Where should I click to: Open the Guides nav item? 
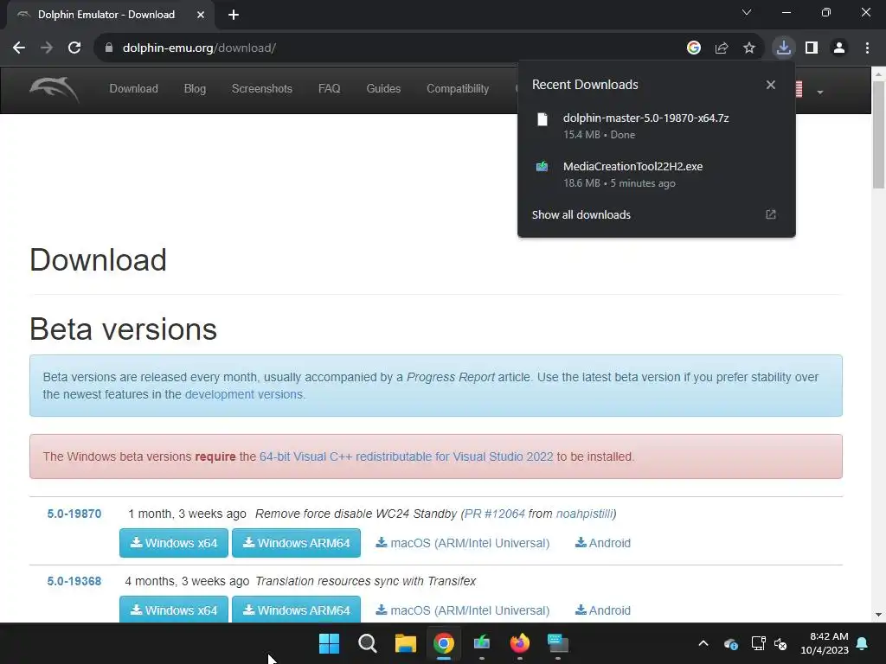[383, 89]
